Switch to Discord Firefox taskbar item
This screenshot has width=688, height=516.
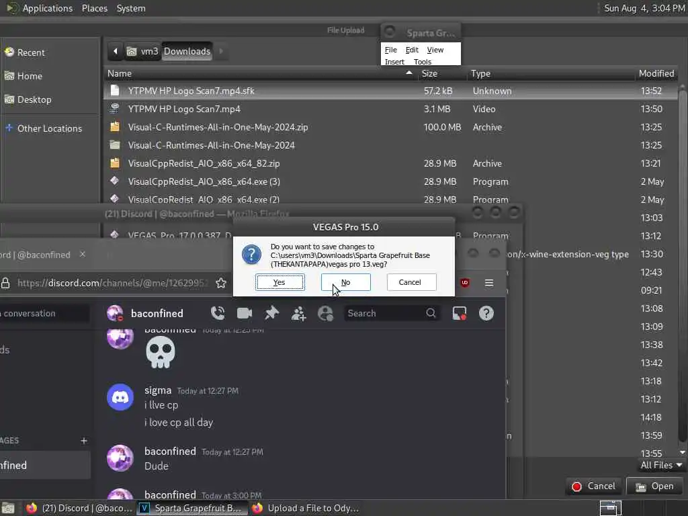click(x=79, y=508)
